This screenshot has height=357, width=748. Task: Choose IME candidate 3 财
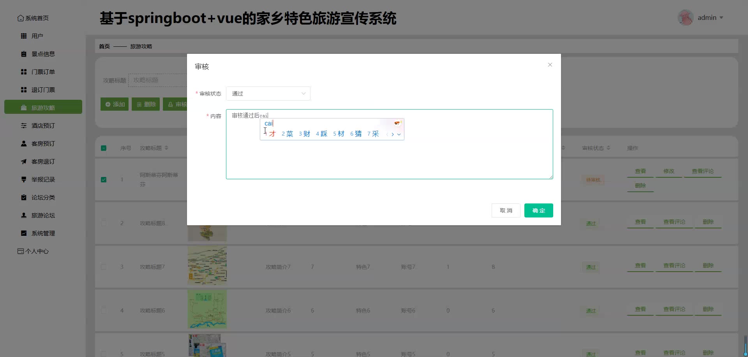(304, 134)
